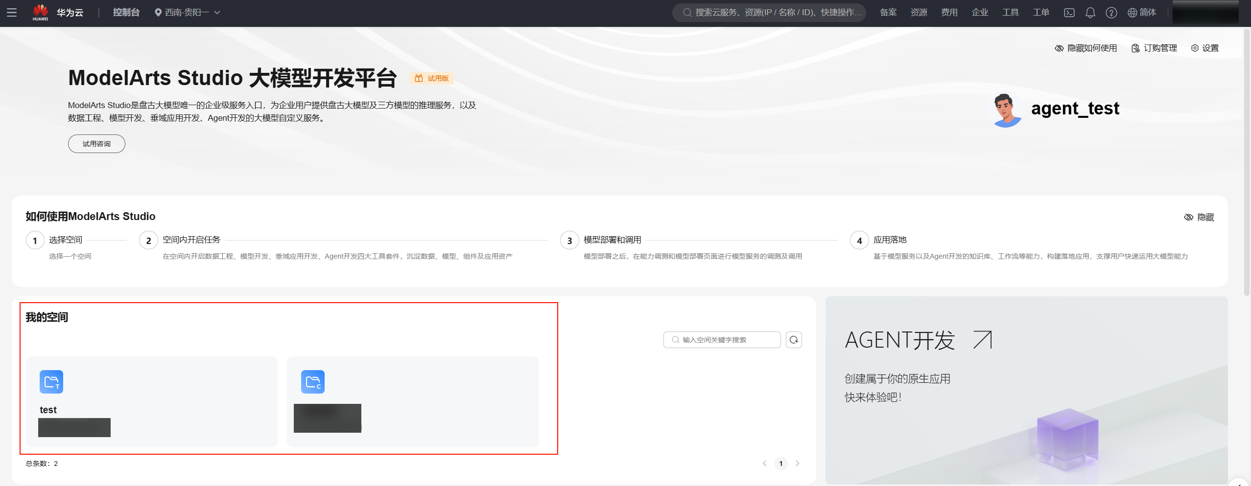Screen dimensions: 1251x486
Task: Select page 1 in pagination
Action: pos(781,464)
